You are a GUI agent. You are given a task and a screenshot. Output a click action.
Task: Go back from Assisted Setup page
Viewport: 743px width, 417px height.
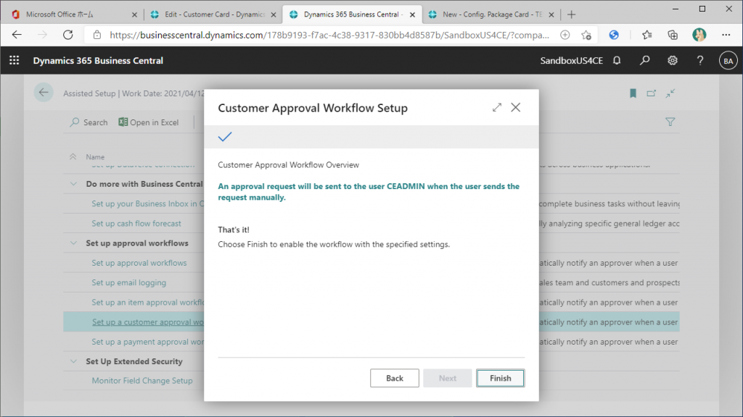click(x=44, y=93)
